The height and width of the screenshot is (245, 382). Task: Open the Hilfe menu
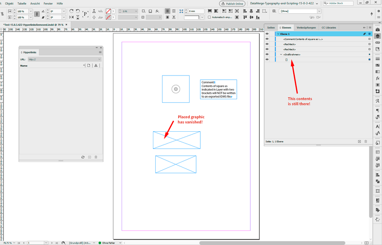coord(60,3)
